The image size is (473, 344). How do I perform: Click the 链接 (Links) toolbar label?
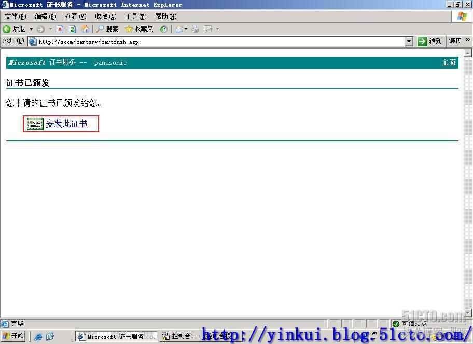455,41
